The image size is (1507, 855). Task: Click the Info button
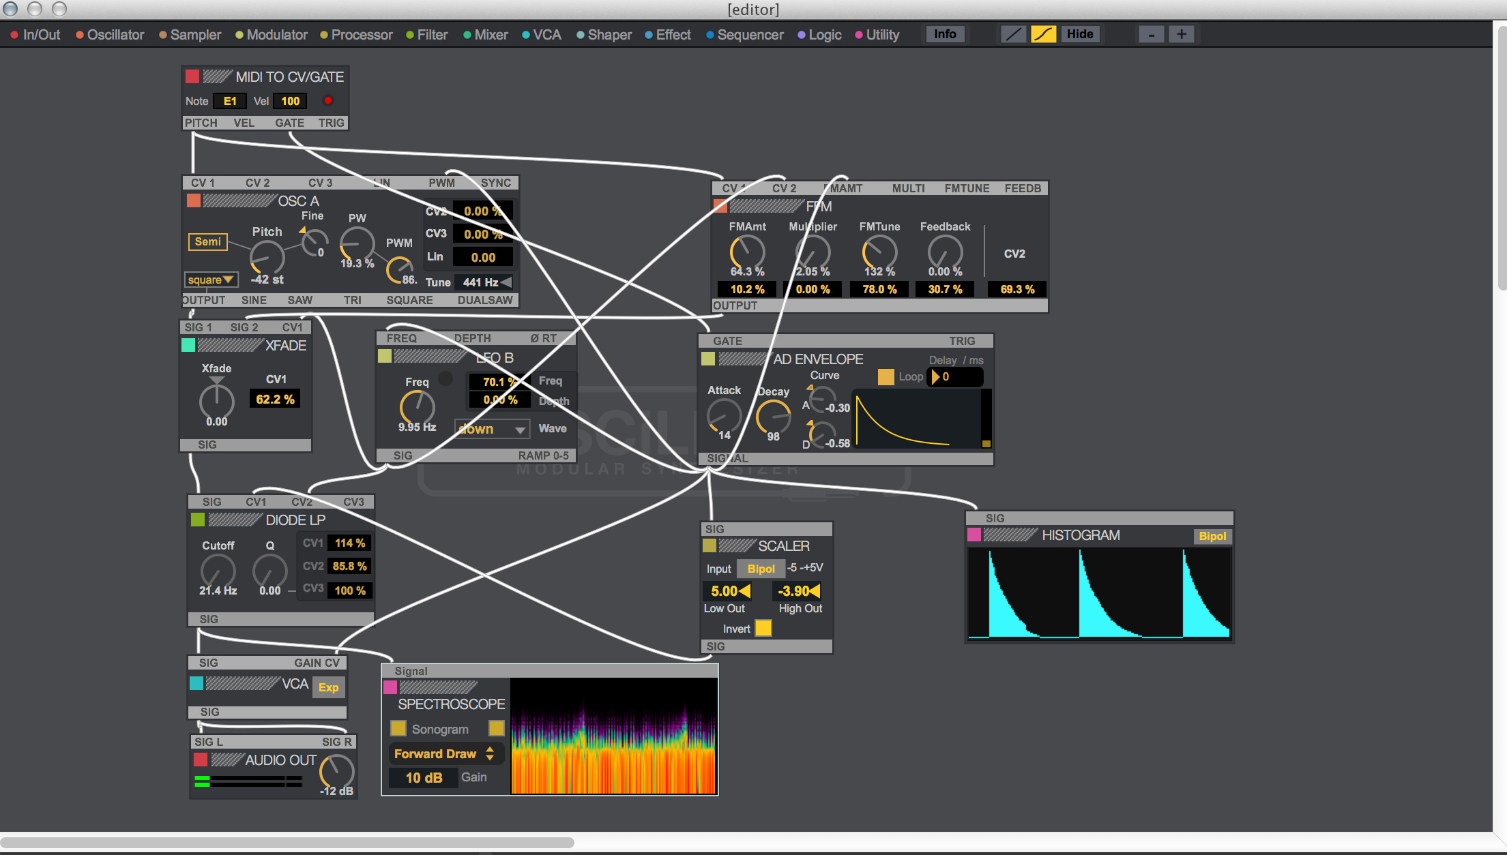click(945, 34)
